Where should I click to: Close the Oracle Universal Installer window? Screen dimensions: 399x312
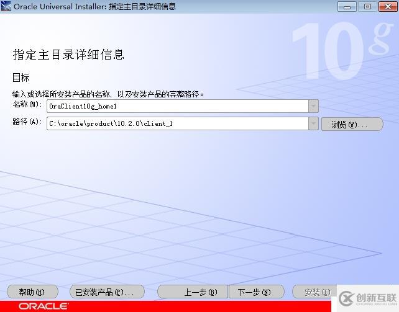388,7
